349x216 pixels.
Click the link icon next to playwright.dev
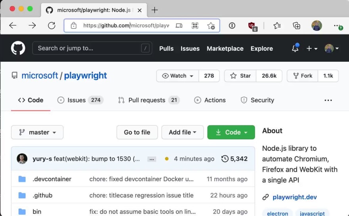pyautogui.click(x=266, y=197)
